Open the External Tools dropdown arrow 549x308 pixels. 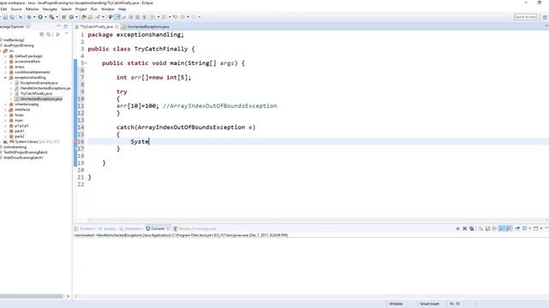pyautogui.click(x=57, y=17)
